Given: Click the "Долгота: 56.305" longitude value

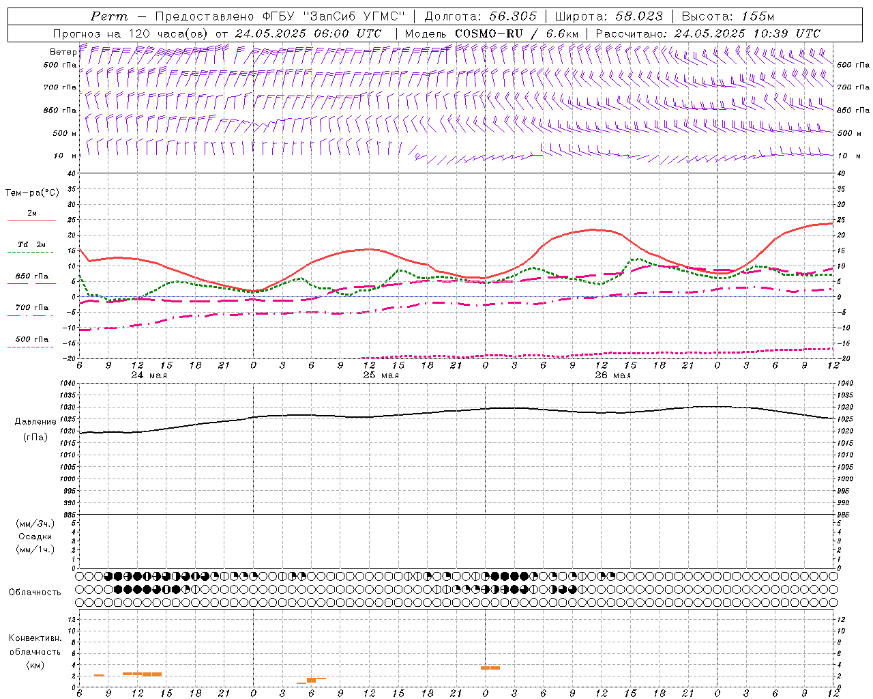Looking at the screenshot, I should click(481, 16).
